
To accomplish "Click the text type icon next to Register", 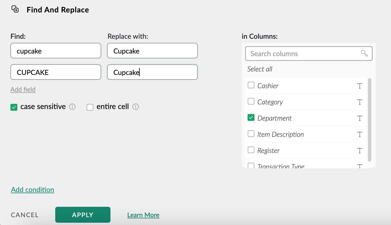I will tap(359, 151).
